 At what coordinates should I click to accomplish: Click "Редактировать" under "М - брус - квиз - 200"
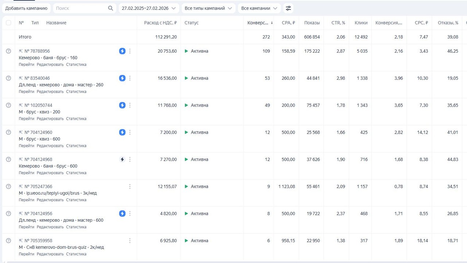coord(50,119)
